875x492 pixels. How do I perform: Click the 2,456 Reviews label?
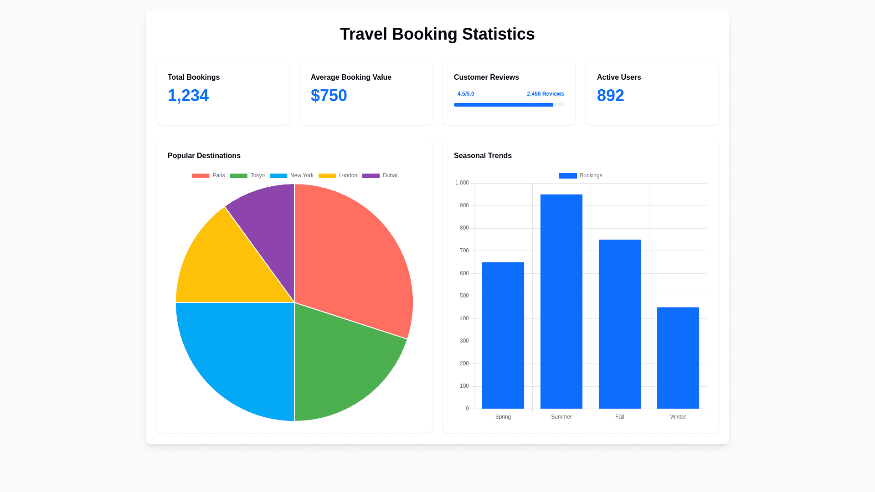[545, 94]
